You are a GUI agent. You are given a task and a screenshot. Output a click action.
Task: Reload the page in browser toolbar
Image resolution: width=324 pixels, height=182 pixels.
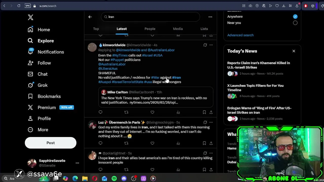(x=19, y=6)
